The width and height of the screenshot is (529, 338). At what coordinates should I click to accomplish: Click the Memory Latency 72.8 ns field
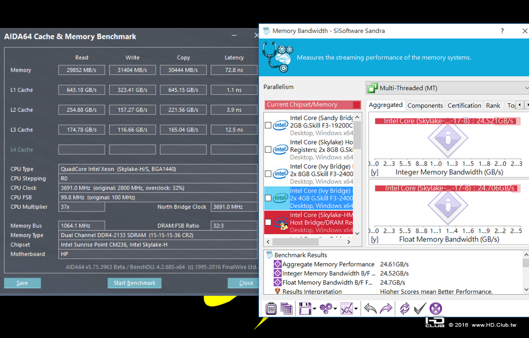point(234,70)
